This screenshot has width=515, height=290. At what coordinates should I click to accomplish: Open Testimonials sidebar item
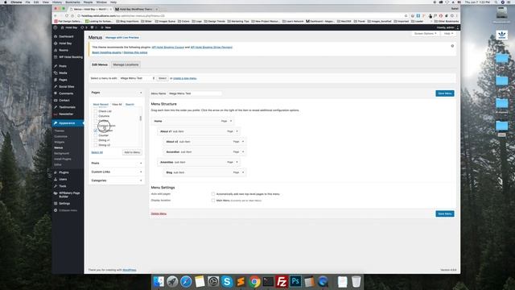67,107
